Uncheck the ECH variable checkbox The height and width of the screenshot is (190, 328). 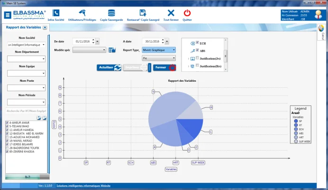(x=197, y=43)
